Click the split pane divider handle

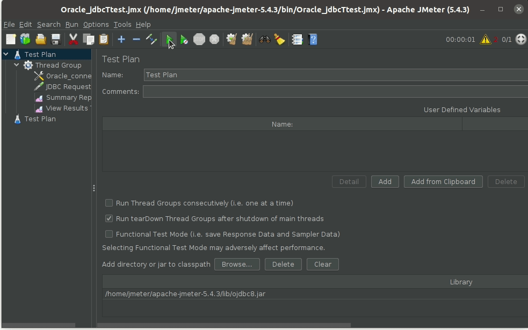tap(93, 188)
